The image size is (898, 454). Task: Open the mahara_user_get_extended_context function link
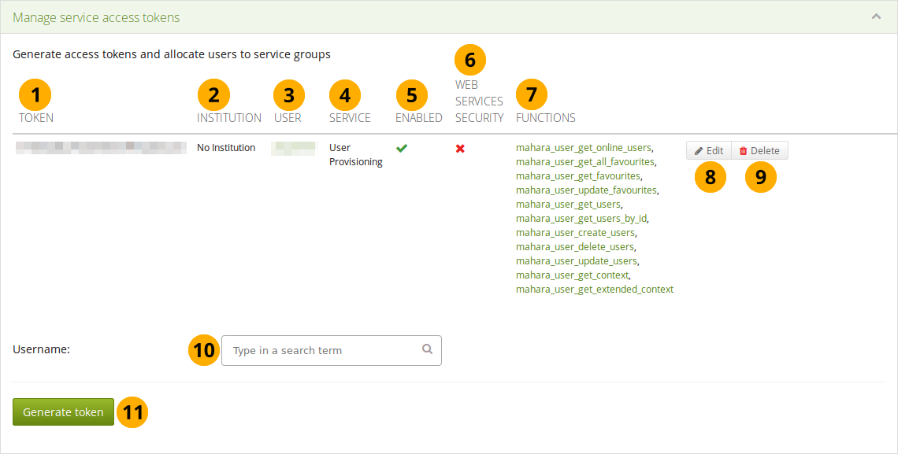594,289
